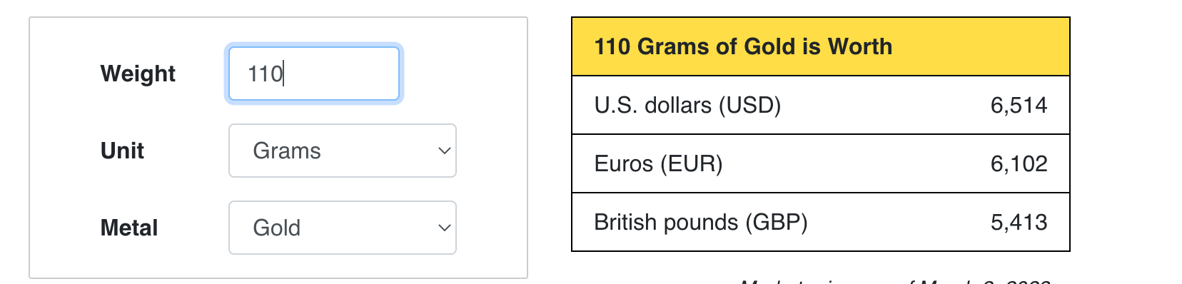Viewport: 1182px width, 284px height.
Task: Click the Unit field label
Action: (x=122, y=151)
